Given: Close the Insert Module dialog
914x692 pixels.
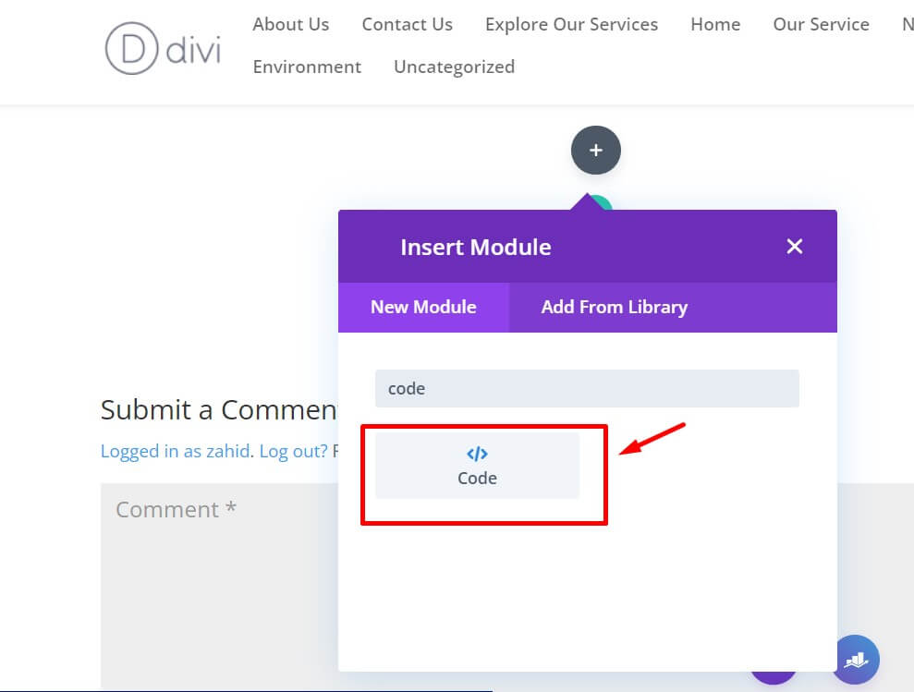Looking at the screenshot, I should 795,246.
